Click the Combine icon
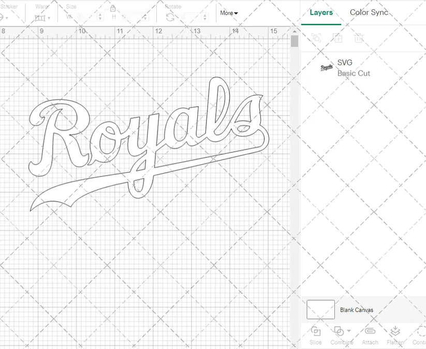 point(339,335)
